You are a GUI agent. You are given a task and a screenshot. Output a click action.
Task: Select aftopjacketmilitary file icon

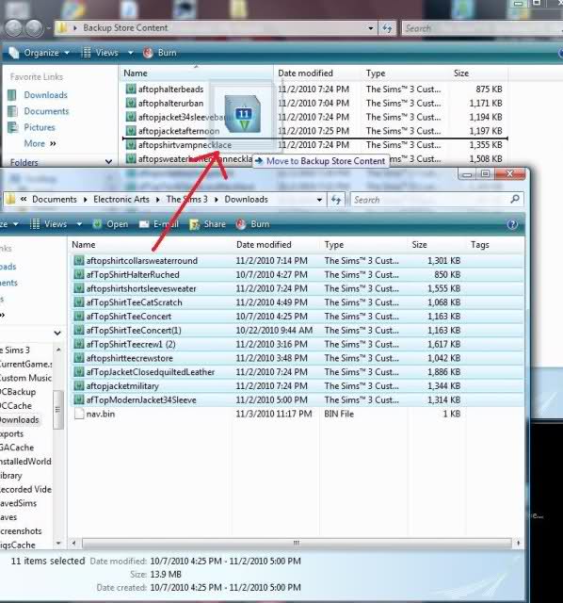[79, 385]
